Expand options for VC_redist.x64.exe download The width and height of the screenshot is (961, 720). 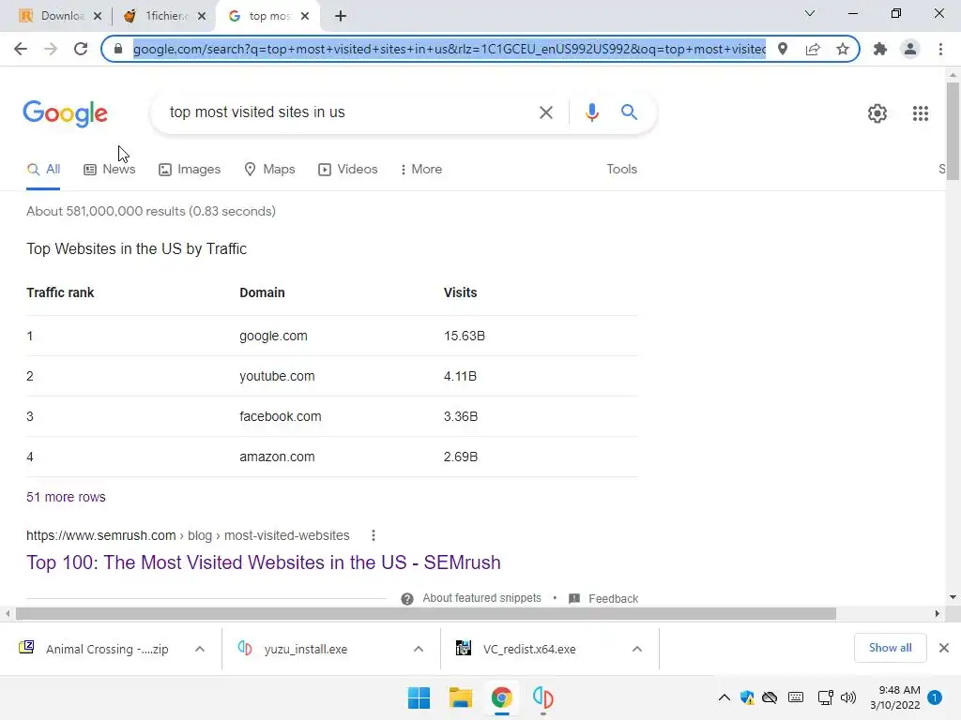637,649
